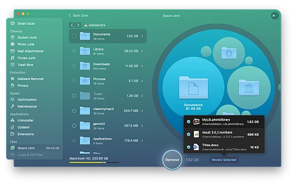
Task: Select the System Junk sidebar icon
Action: (x=13, y=37)
